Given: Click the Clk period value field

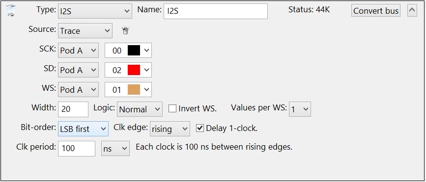Looking at the screenshot, I should [77, 148].
